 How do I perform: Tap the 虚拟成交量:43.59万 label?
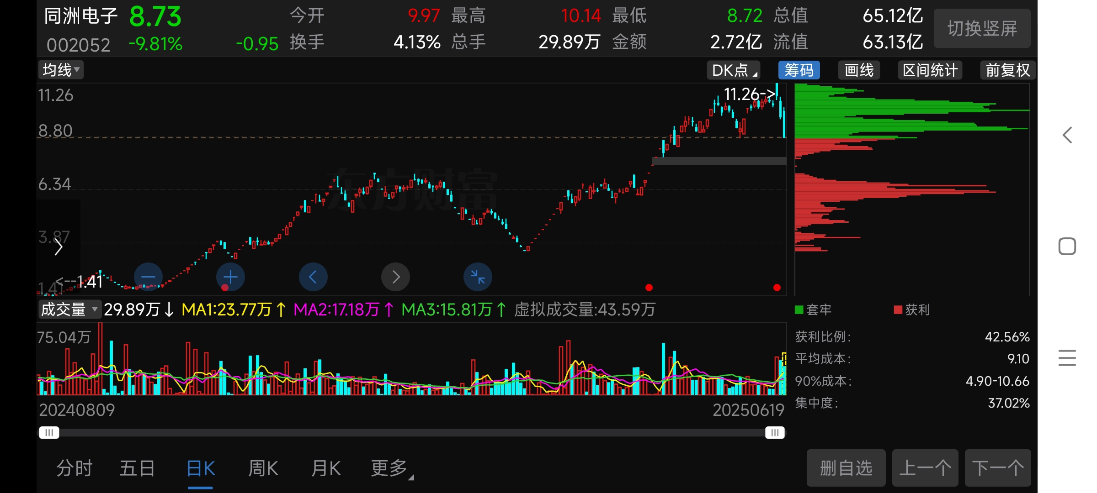tap(585, 309)
